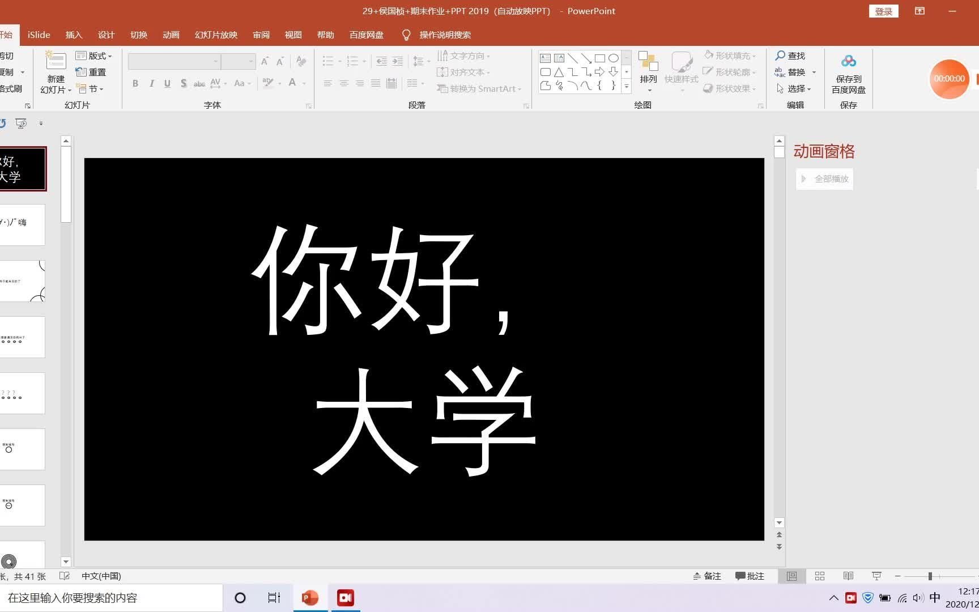Image resolution: width=979 pixels, height=612 pixels.
Task: Open the Section dropdown
Action: [90, 88]
